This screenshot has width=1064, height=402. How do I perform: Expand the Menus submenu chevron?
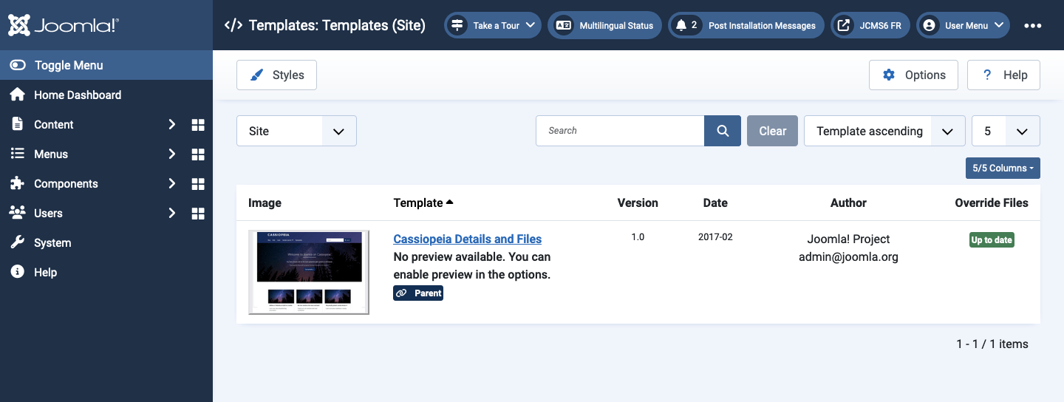click(171, 154)
